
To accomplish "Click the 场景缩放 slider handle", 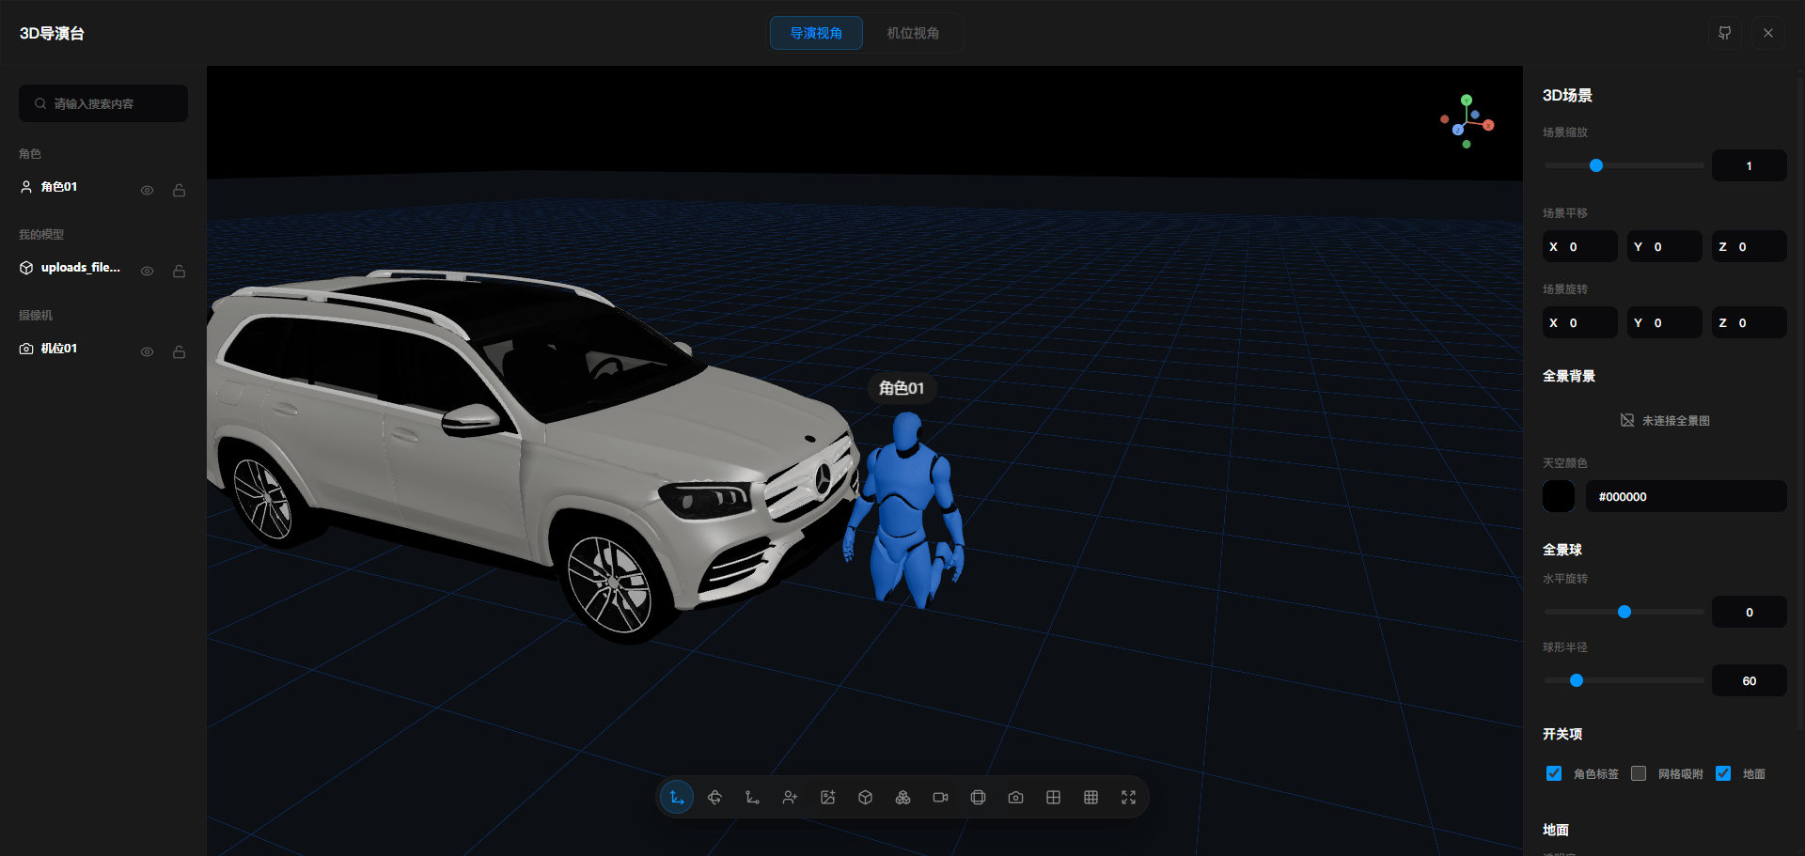I will 1596,165.
